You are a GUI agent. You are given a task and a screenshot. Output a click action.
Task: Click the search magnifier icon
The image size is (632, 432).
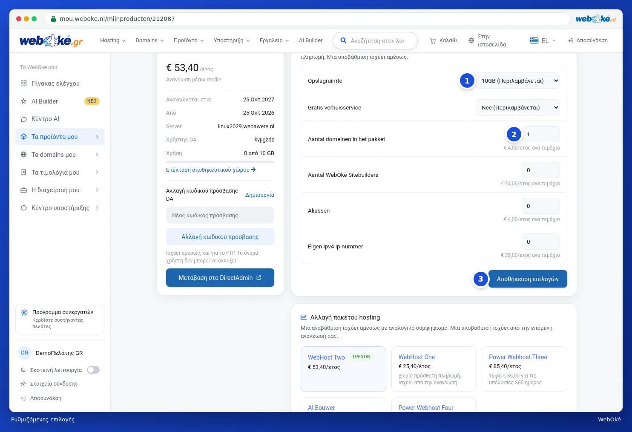click(343, 40)
